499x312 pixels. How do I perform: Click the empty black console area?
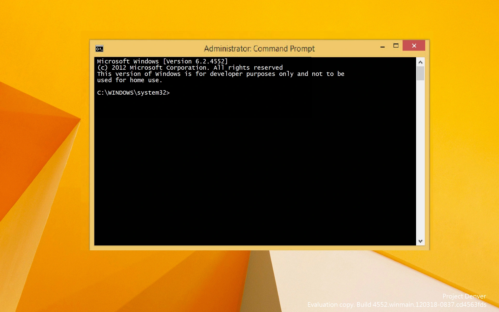point(255,169)
